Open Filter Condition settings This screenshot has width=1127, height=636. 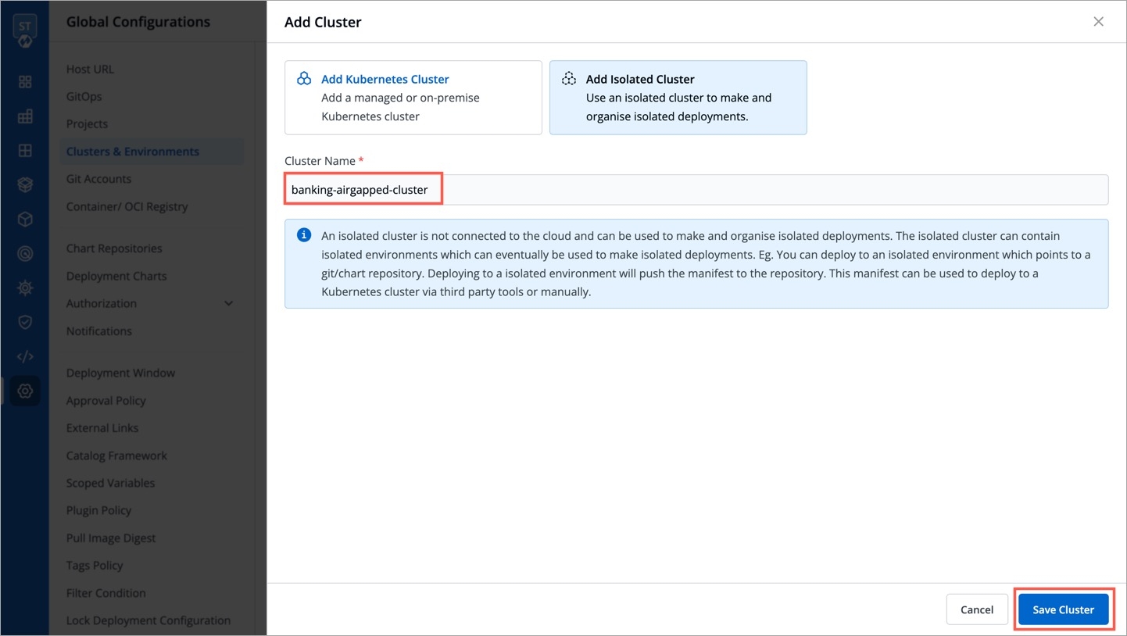point(106,593)
